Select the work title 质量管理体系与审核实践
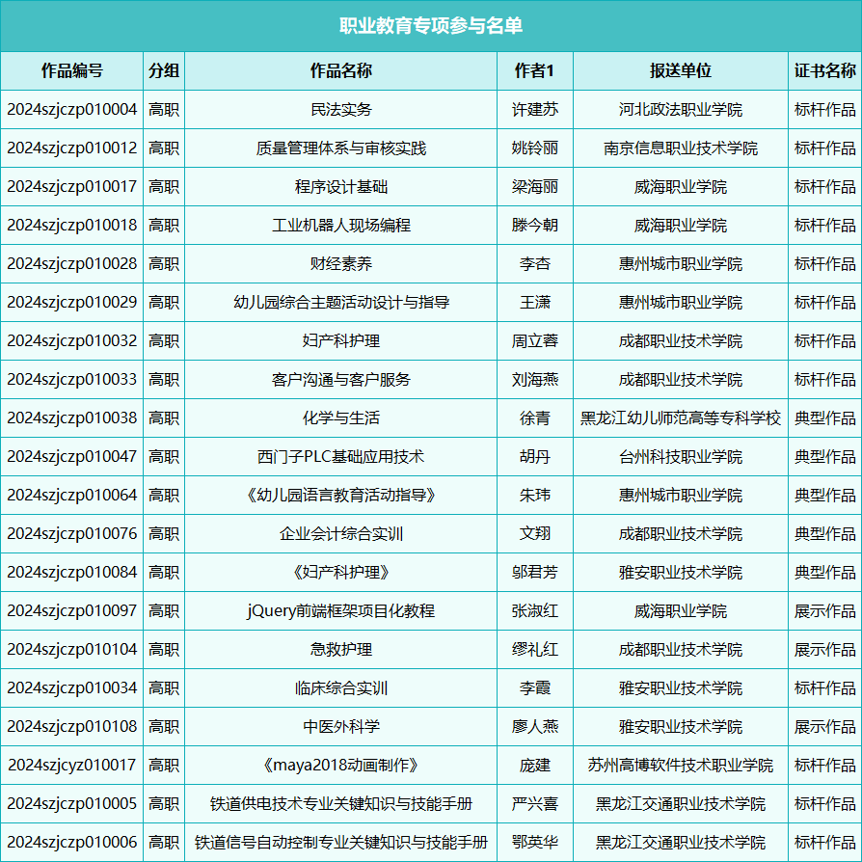 tap(340, 148)
